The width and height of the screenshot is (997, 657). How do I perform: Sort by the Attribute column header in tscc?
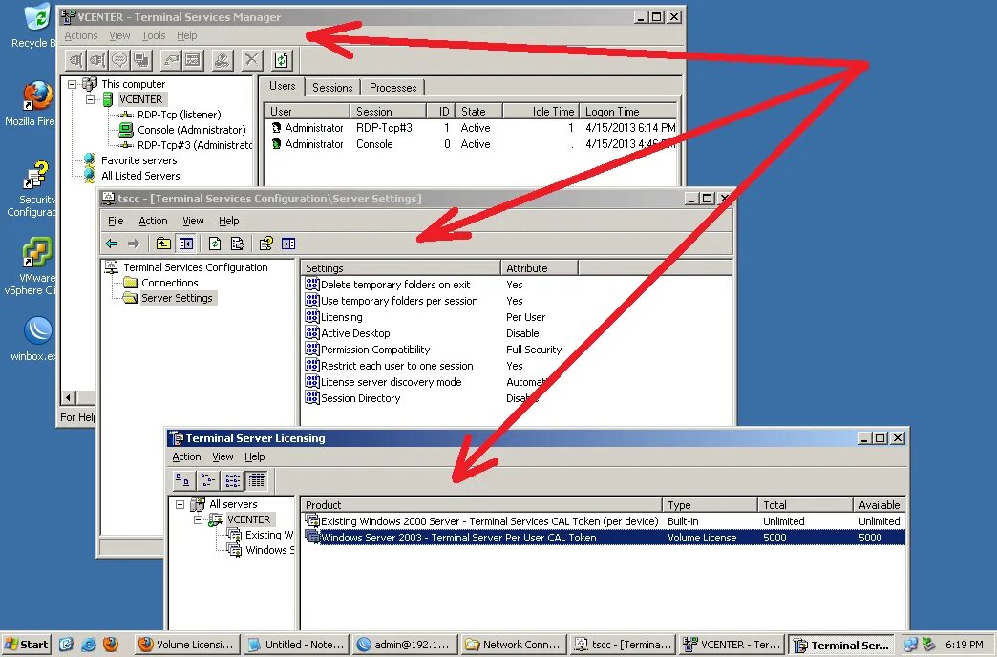coord(540,267)
